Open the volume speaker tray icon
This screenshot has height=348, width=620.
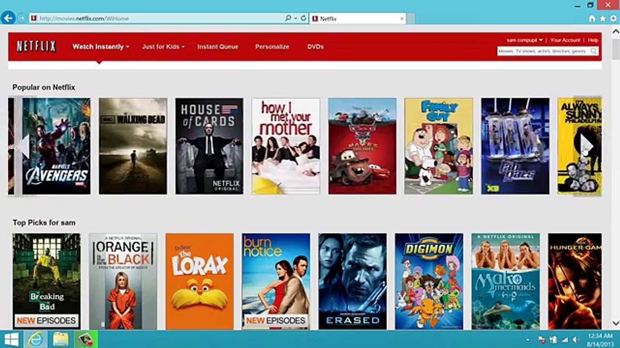[576, 340]
